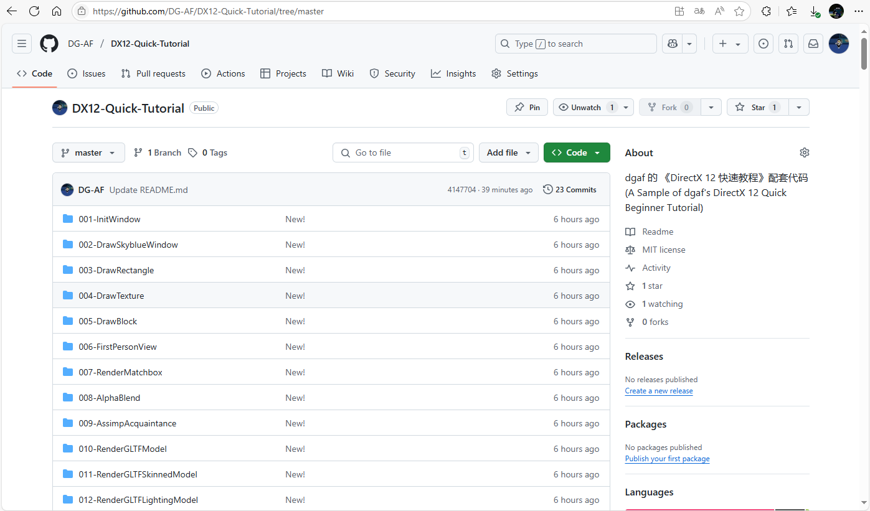
Task: Switch to the Actions tab
Action: click(x=223, y=73)
